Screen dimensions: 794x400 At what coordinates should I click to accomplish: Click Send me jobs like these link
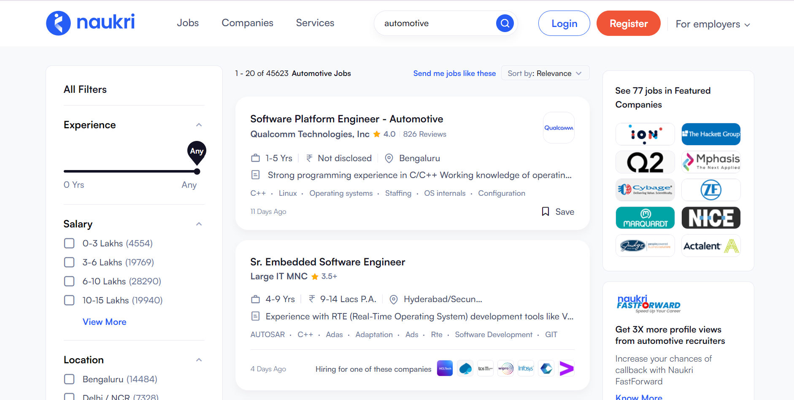454,73
